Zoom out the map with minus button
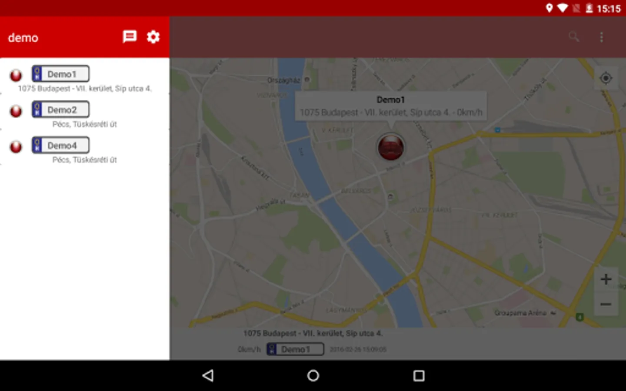 pyautogui.click(x=606, y=304)
